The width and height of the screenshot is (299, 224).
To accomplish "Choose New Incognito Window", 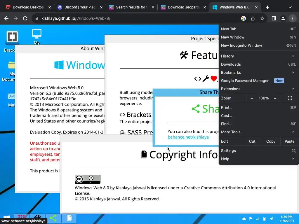I will pos(259,45).
